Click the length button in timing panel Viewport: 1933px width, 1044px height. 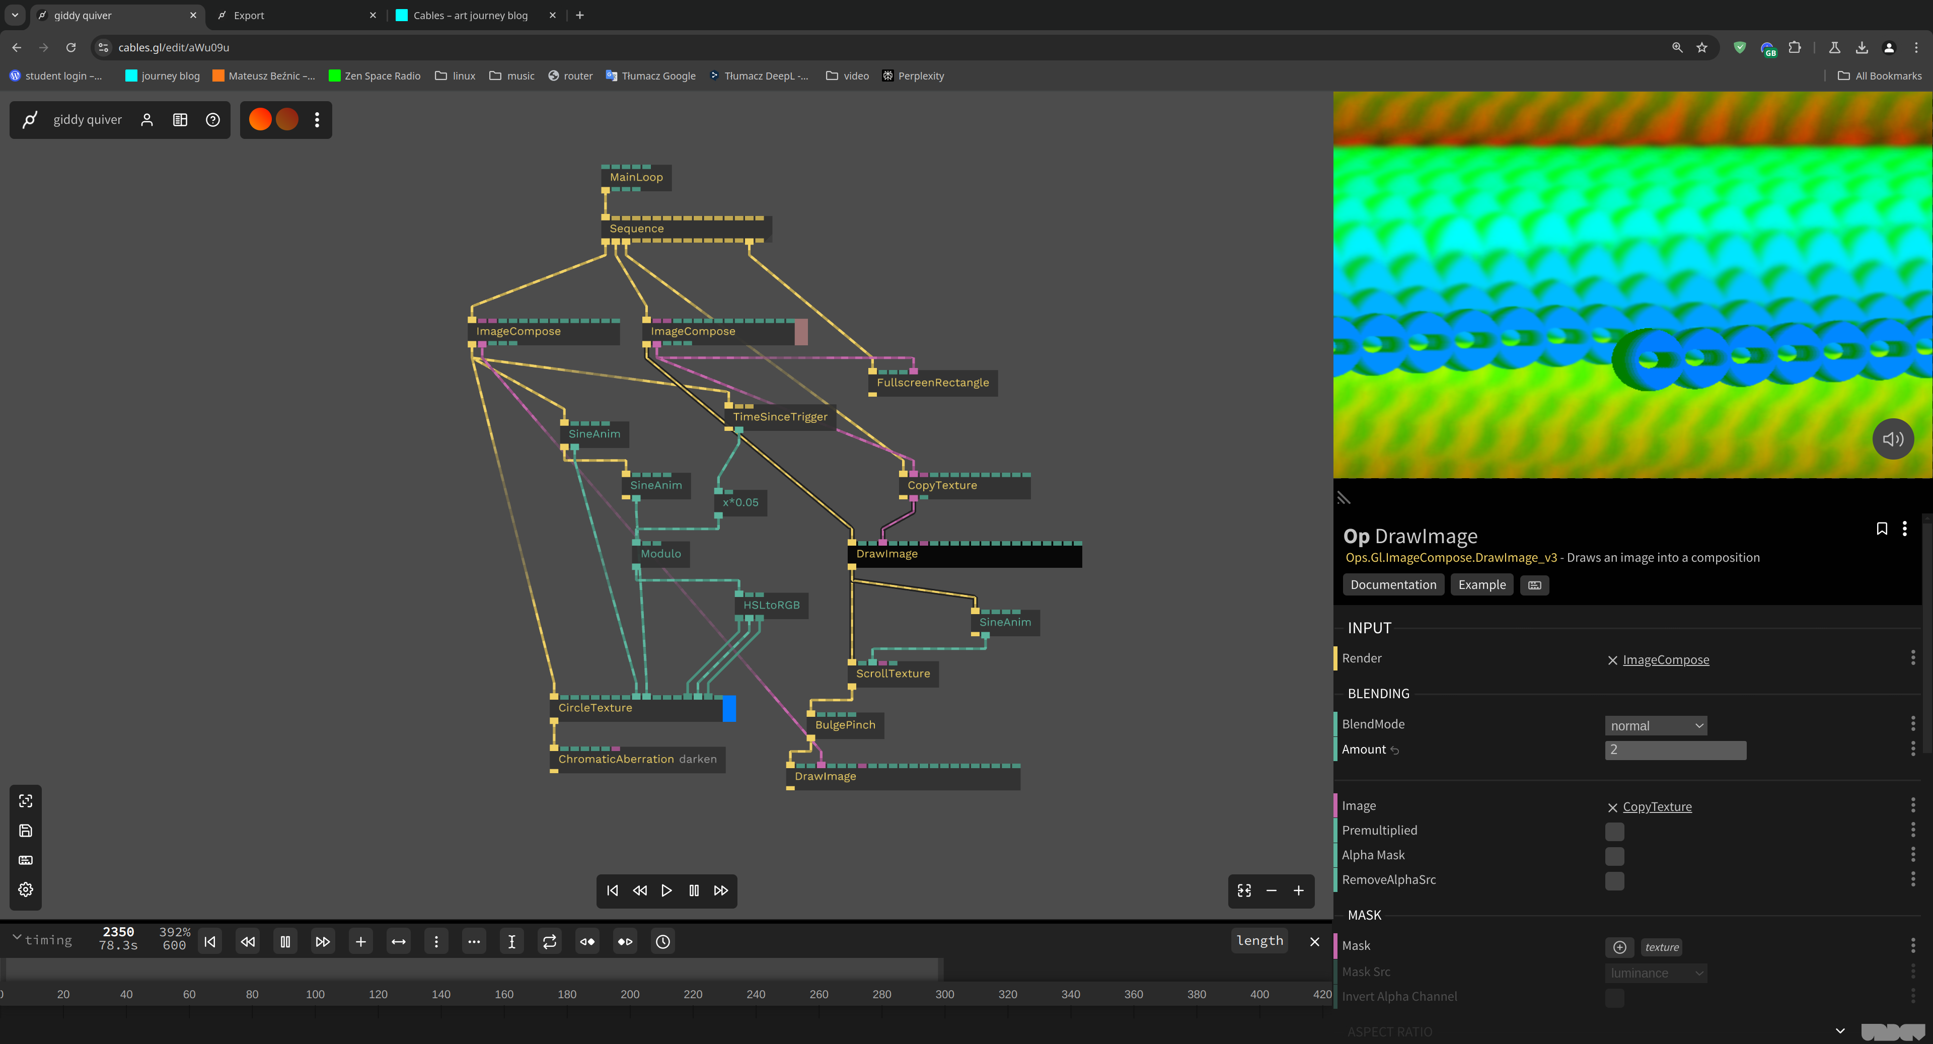click(1259, 940)
